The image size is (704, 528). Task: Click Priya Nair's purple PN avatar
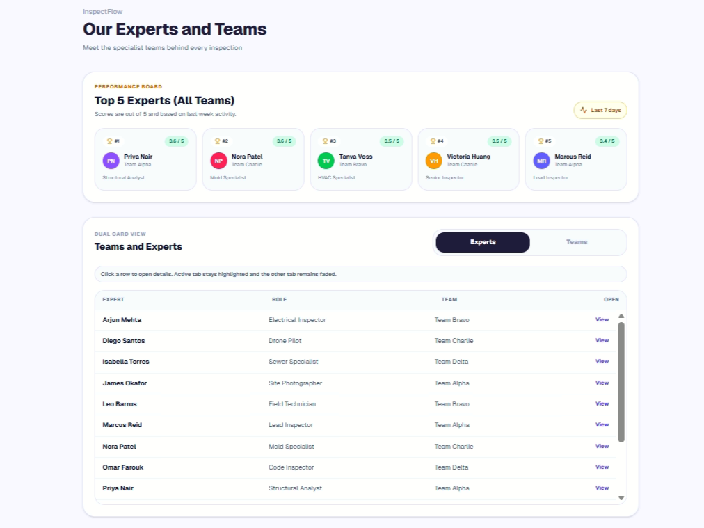[x=111, y=160]
